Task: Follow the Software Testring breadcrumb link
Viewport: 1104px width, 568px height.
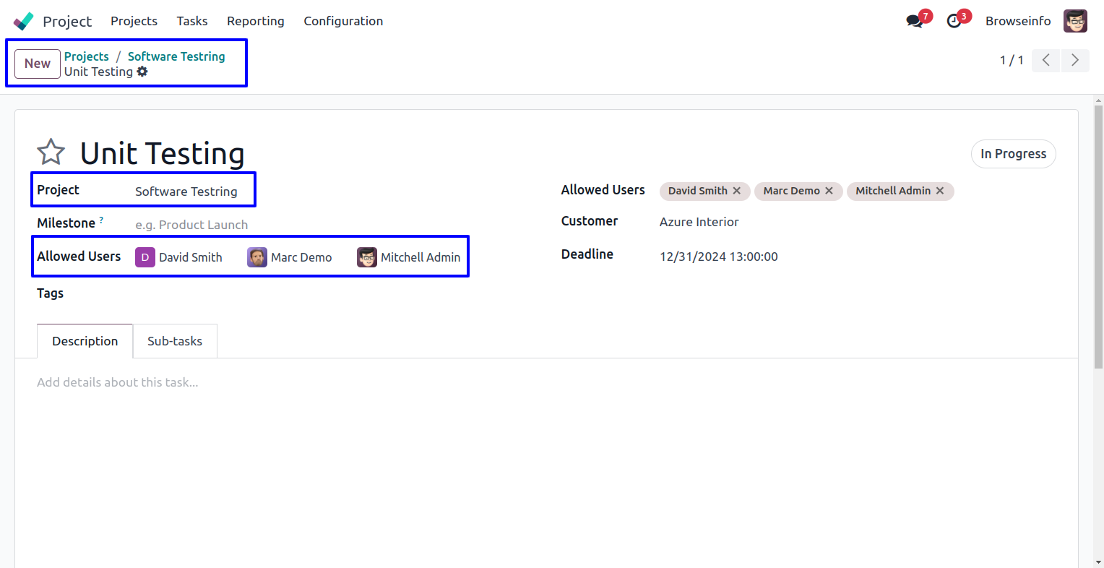Action: click(x=176, y=56)
